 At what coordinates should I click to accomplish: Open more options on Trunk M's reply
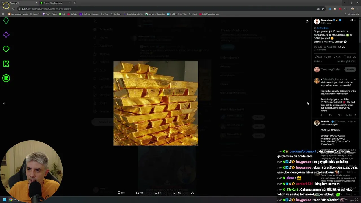pyautogui.click(x=355, y=122)
